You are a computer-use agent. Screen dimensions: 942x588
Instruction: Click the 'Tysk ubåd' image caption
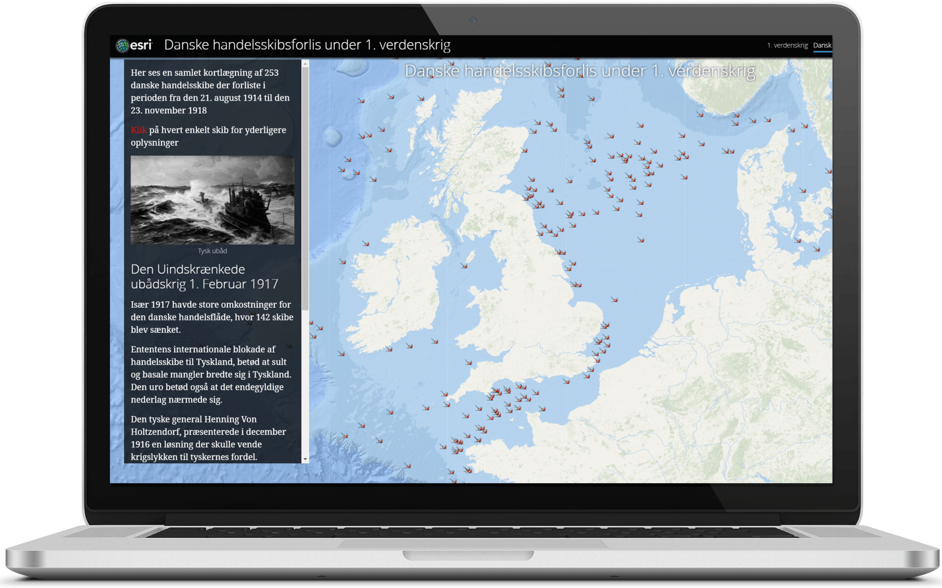(212, 251)
